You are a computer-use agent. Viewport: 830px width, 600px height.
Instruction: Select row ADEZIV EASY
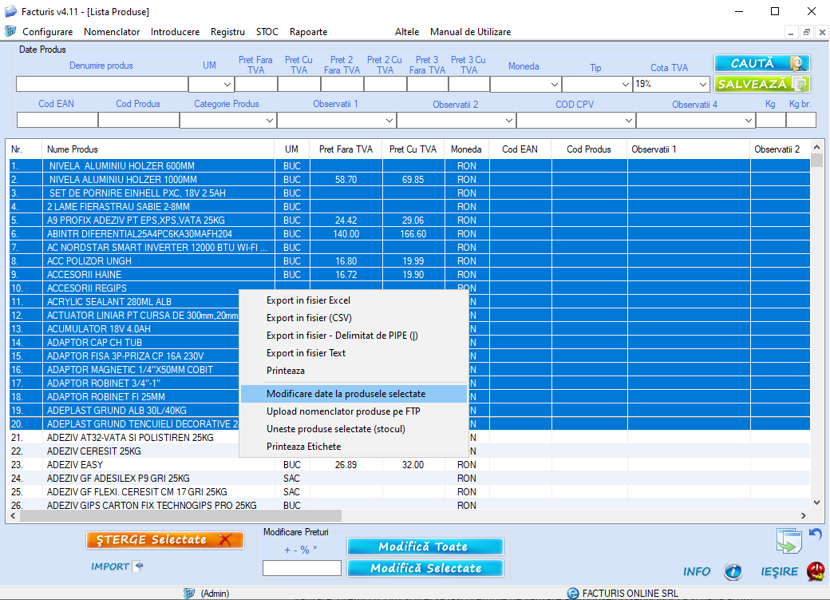(x=409, y=465)
